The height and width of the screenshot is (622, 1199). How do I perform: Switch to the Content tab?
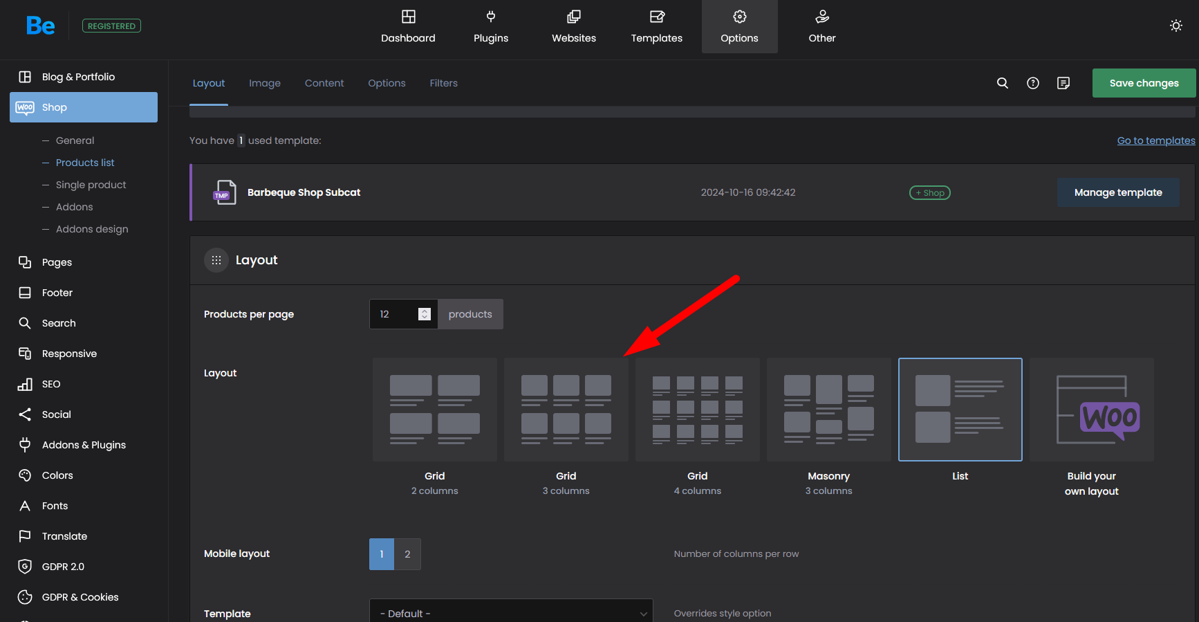point(324,83)
